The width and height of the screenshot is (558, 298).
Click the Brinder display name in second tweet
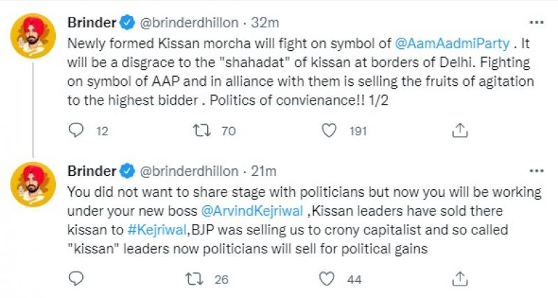tap(91, 171)
